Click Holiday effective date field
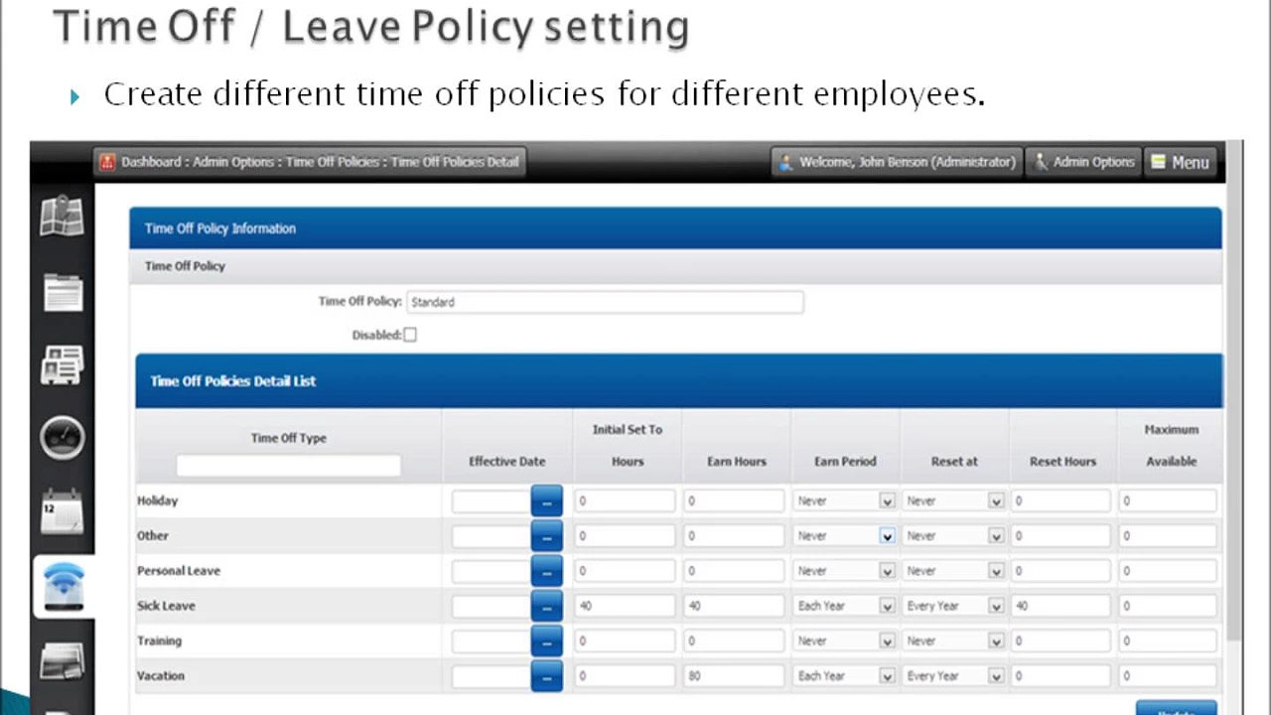Screen dimensions: 1271x715 coord(492,501)
